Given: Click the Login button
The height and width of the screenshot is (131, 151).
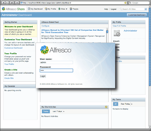Looking at the screenshot, I should tap(43, 76).
